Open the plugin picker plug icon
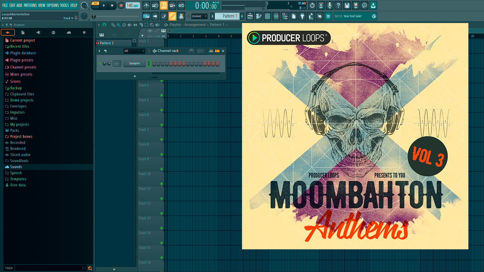 pos(302,16)
